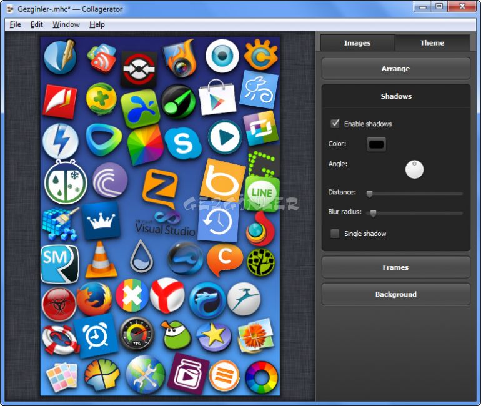Expand the Background section
This screenshot has height=406, width=481.
click(395, 294)
